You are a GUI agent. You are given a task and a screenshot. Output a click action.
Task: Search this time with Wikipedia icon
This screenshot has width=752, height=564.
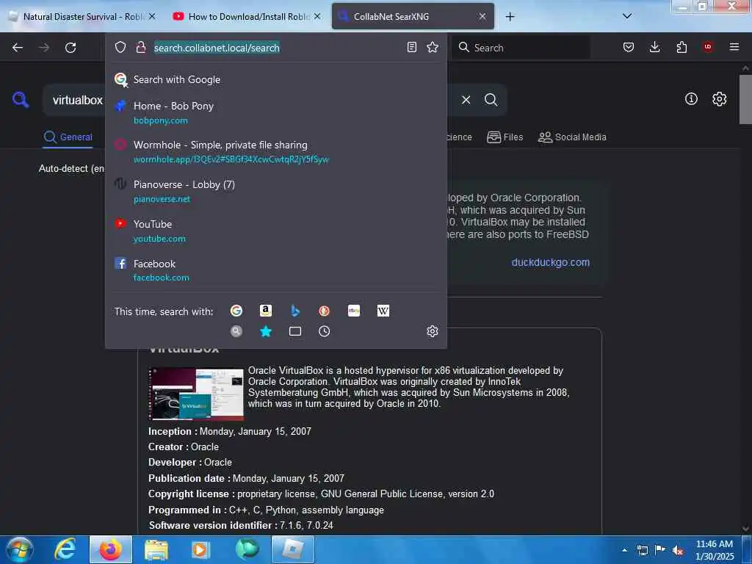coord(383,311)
